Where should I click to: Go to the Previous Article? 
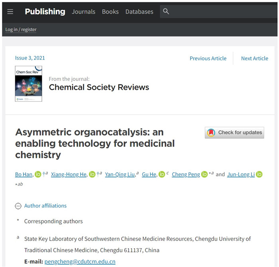(208, 58)
